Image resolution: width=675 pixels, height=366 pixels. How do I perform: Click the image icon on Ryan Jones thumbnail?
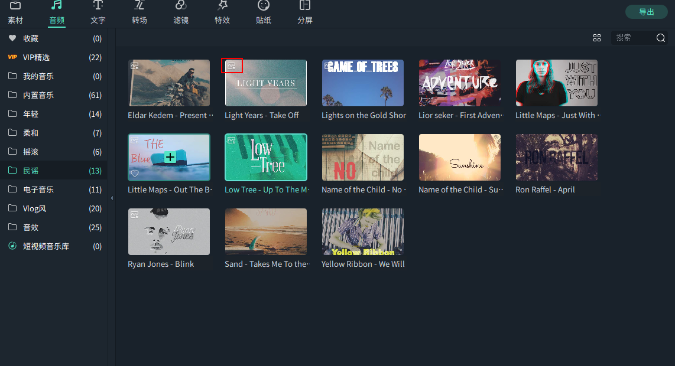[x=135, y=215]
